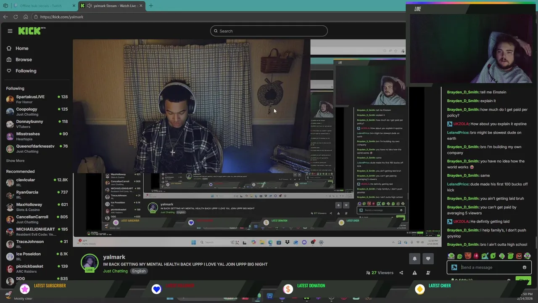Open a new browser tab

[x=151, y=6]
